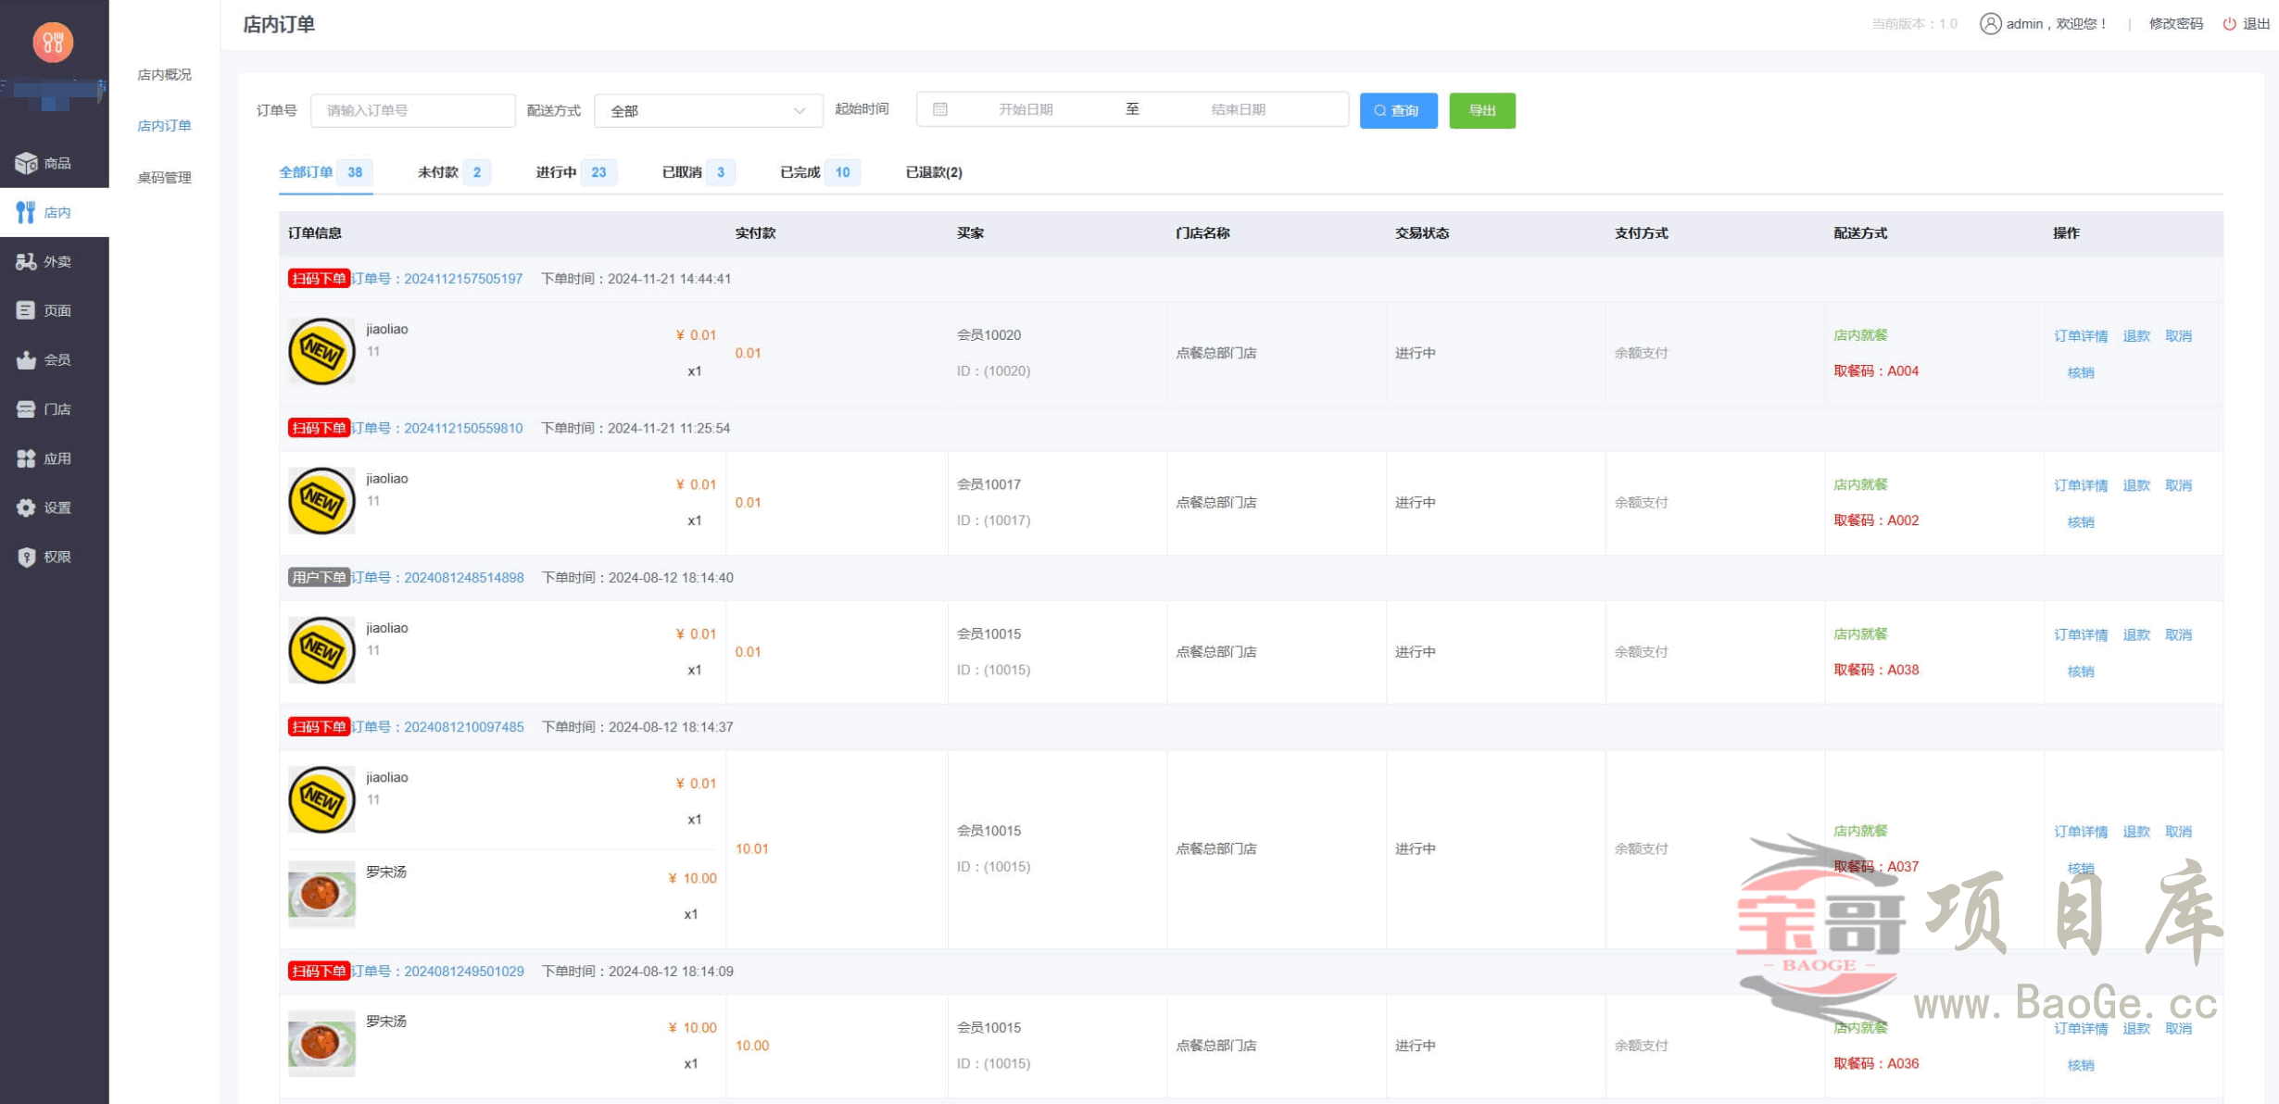Viewport: 2279px width, 1104px height.
Task: Switch to the 已完成 10 tab
Action: point(820,172)
